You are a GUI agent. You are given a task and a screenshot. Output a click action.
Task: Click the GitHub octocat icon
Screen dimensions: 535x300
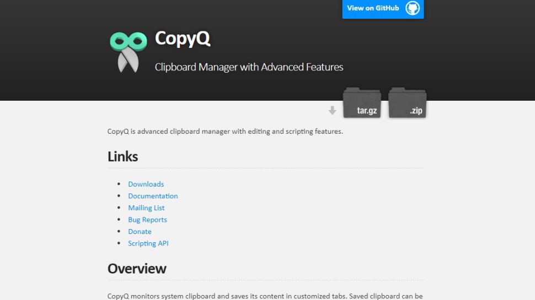(412, 8)
